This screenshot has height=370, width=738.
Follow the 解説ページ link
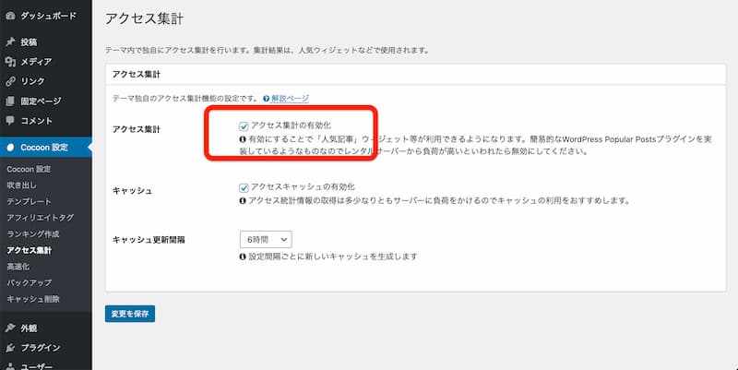pos(290,99)
